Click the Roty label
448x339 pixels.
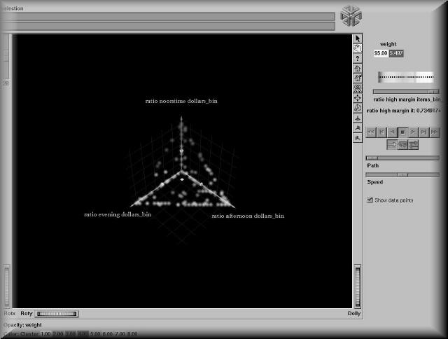[x=27, y=313]
